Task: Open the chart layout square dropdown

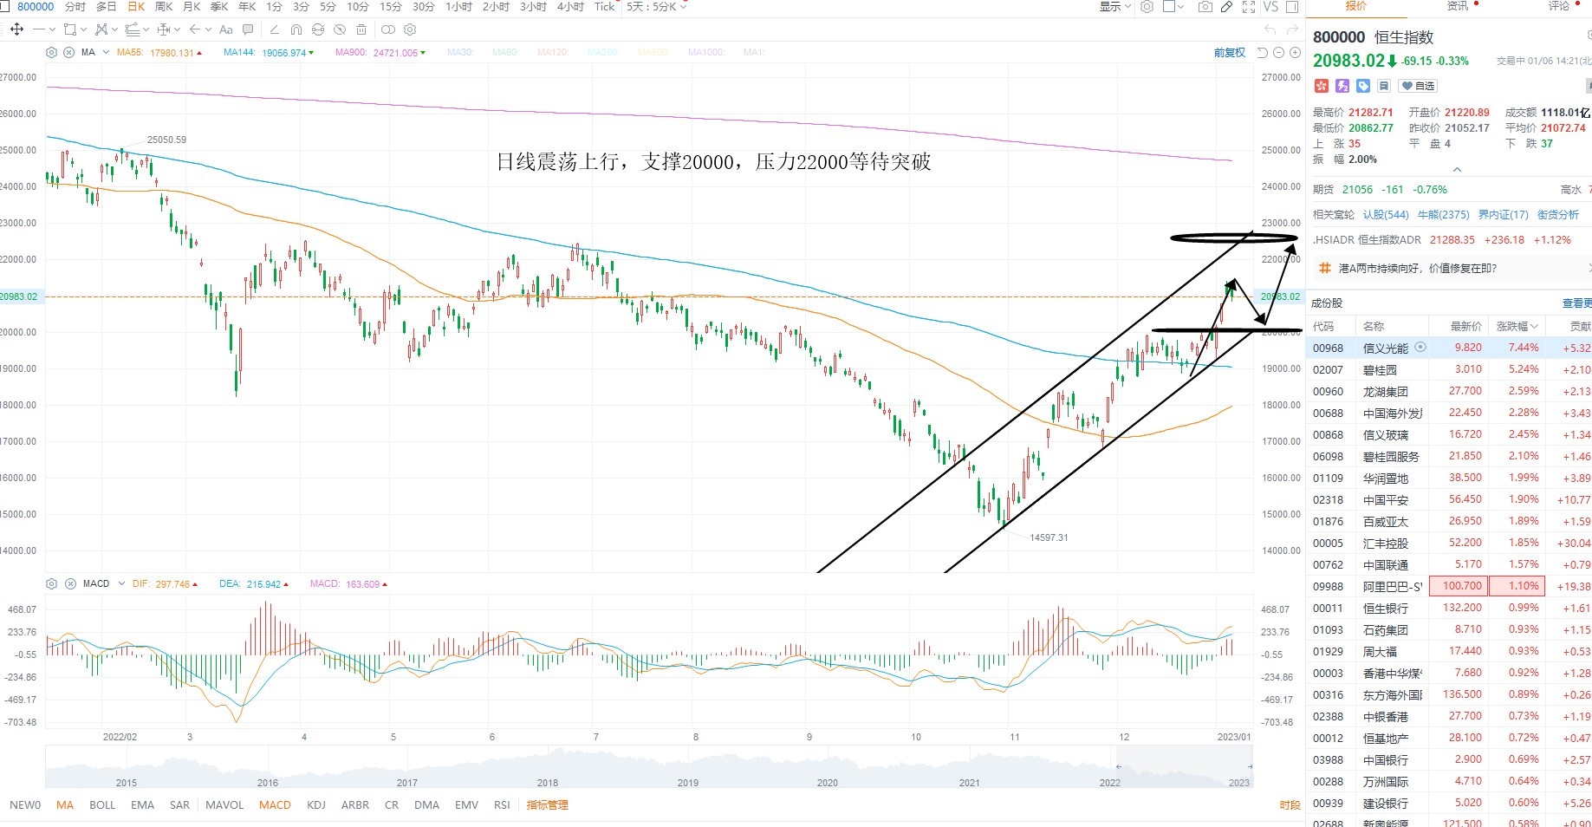Action: 1173,7
